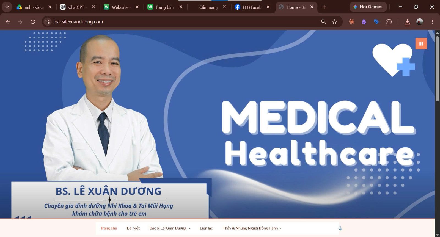Open the Extensions puzzle menu
Image resolution: width=440 pixels, height=237 pixels.
click(389, 22)
